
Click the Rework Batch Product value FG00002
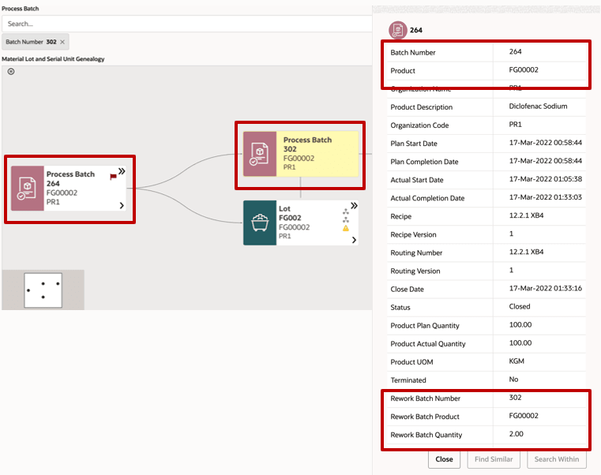524,416
